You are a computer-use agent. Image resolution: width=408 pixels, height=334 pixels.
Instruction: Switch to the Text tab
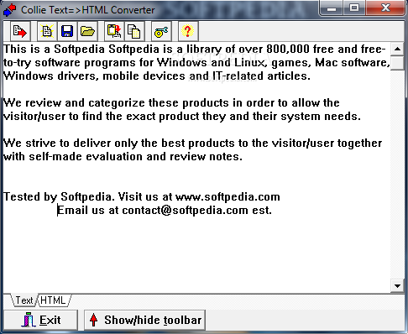tap(24, 300)
